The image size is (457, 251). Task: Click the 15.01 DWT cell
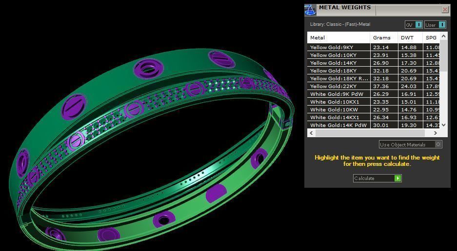click(x=410, y=102)
